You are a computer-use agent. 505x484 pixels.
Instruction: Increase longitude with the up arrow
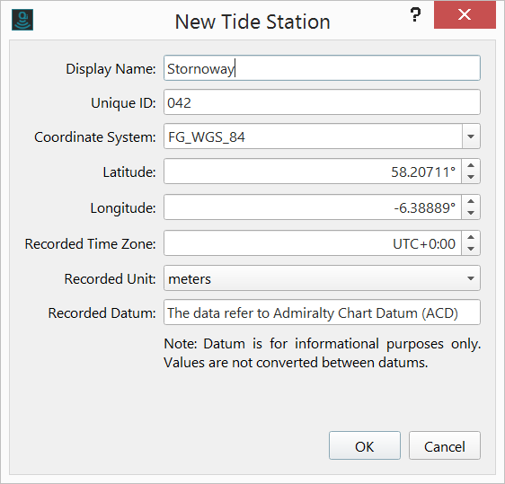[471, 201]
